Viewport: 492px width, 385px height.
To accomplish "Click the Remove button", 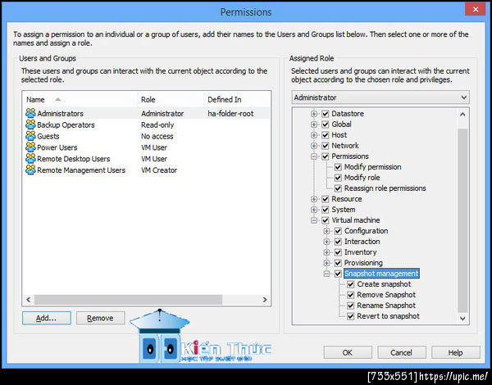I will 100,318.
